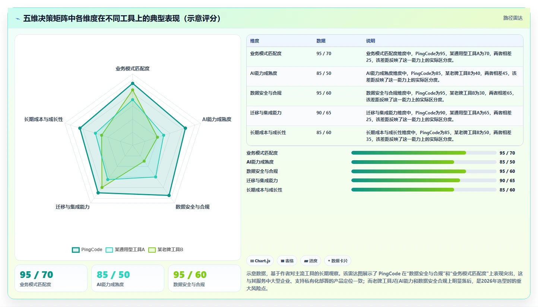
Task: Click PingCode data point on 业务模式匹配度 axis
Action: coord(132,83)
